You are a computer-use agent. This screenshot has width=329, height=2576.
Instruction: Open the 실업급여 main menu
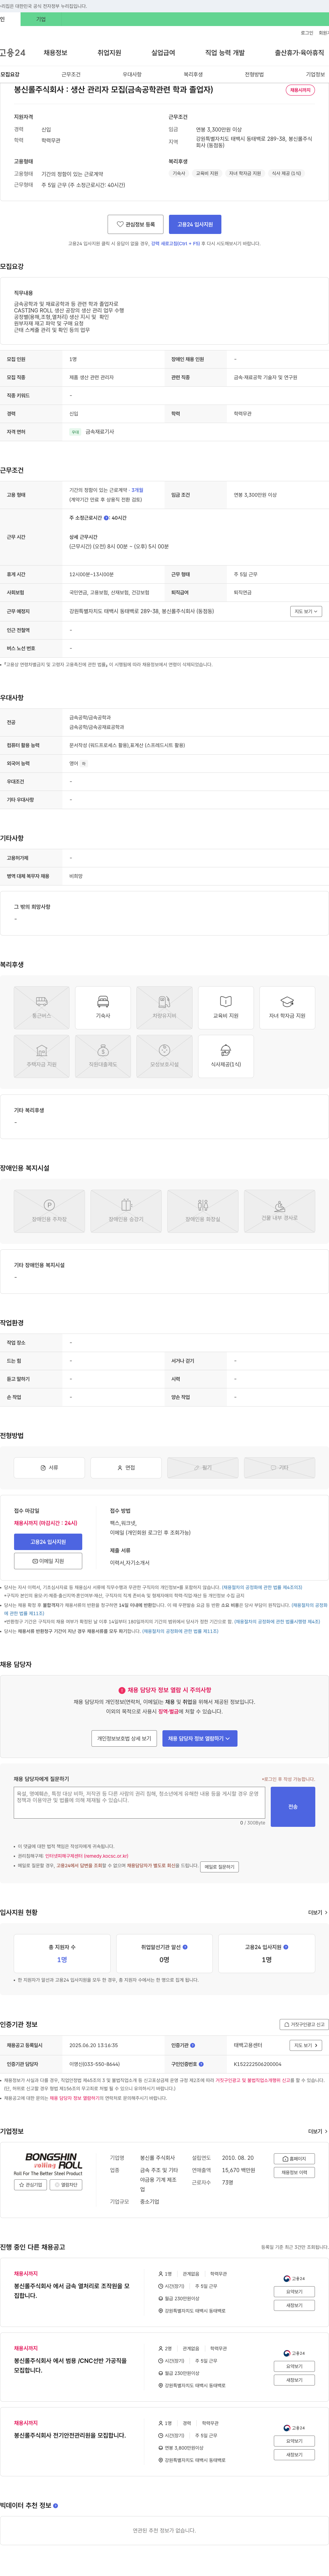click(x=163, y=53)
